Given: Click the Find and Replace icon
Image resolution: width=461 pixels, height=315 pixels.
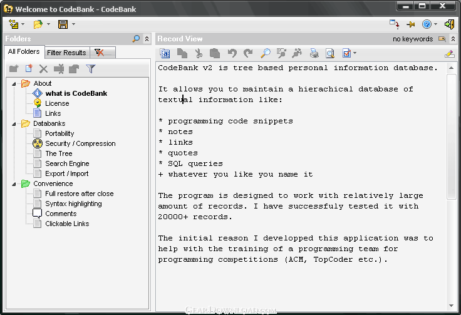Looking at the screenshot, I should (297, 53).
